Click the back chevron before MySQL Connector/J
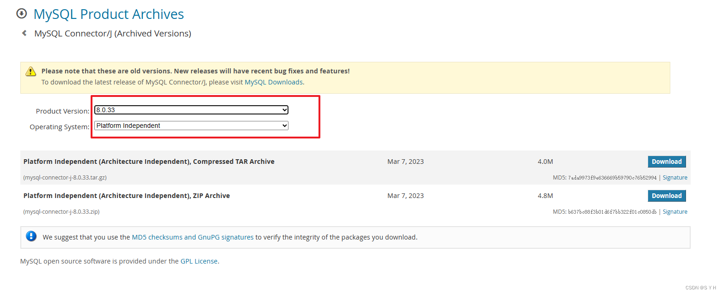 coord(24,33)
